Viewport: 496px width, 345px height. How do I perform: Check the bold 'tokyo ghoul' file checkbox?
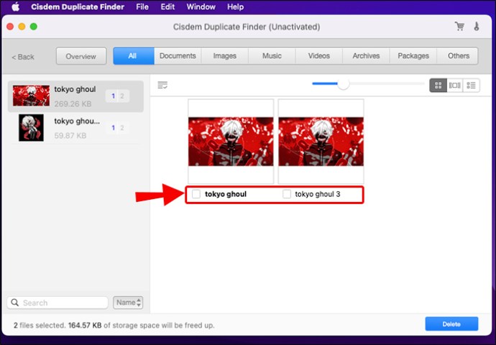pos(196,194)
